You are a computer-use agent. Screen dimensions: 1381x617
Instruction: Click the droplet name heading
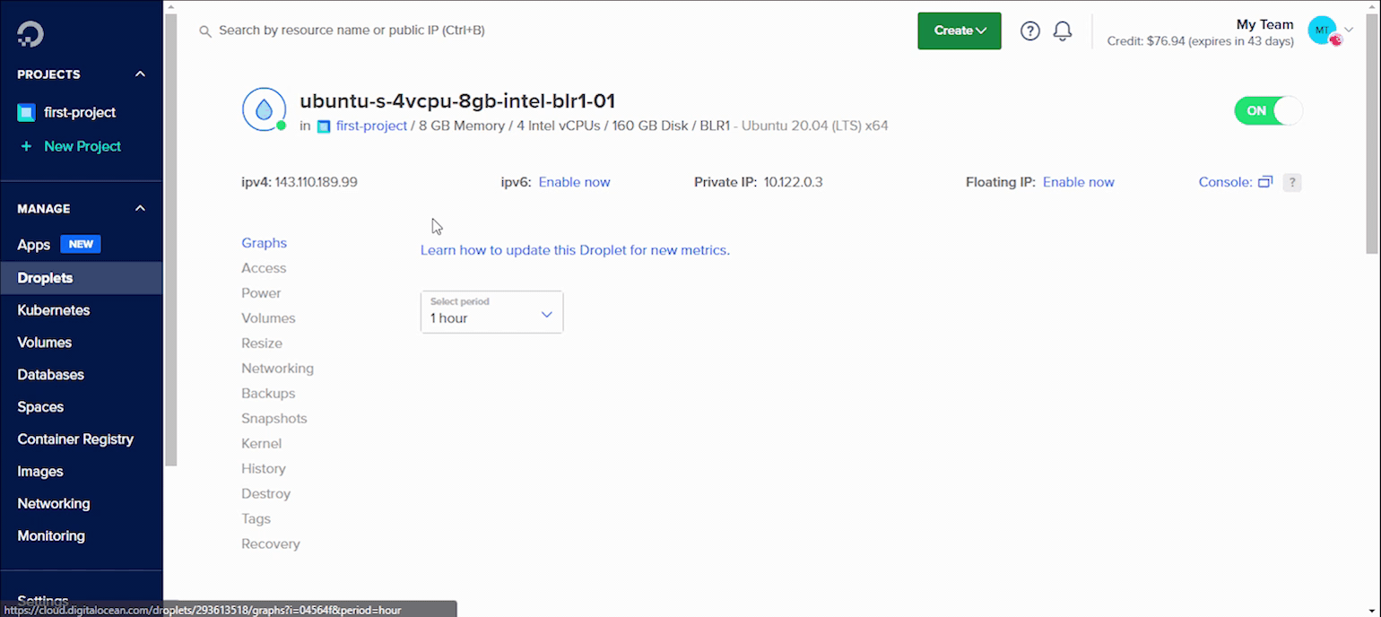click(457, 101)
